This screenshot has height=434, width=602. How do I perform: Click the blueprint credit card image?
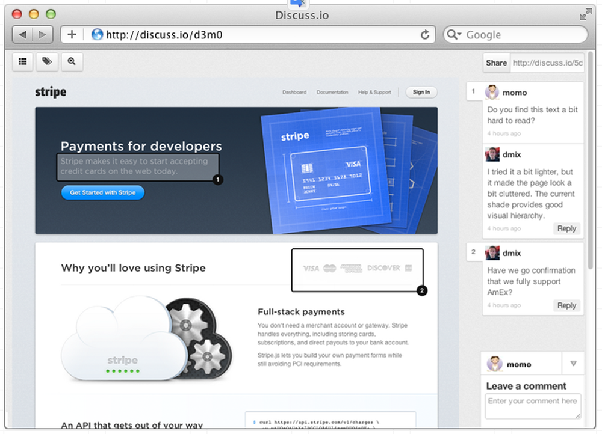click(331, 174)
